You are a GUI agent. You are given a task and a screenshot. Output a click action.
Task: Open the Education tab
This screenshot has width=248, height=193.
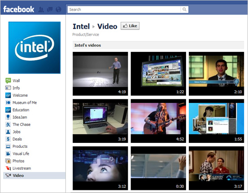pyautogui.click(x=21, y=110)
